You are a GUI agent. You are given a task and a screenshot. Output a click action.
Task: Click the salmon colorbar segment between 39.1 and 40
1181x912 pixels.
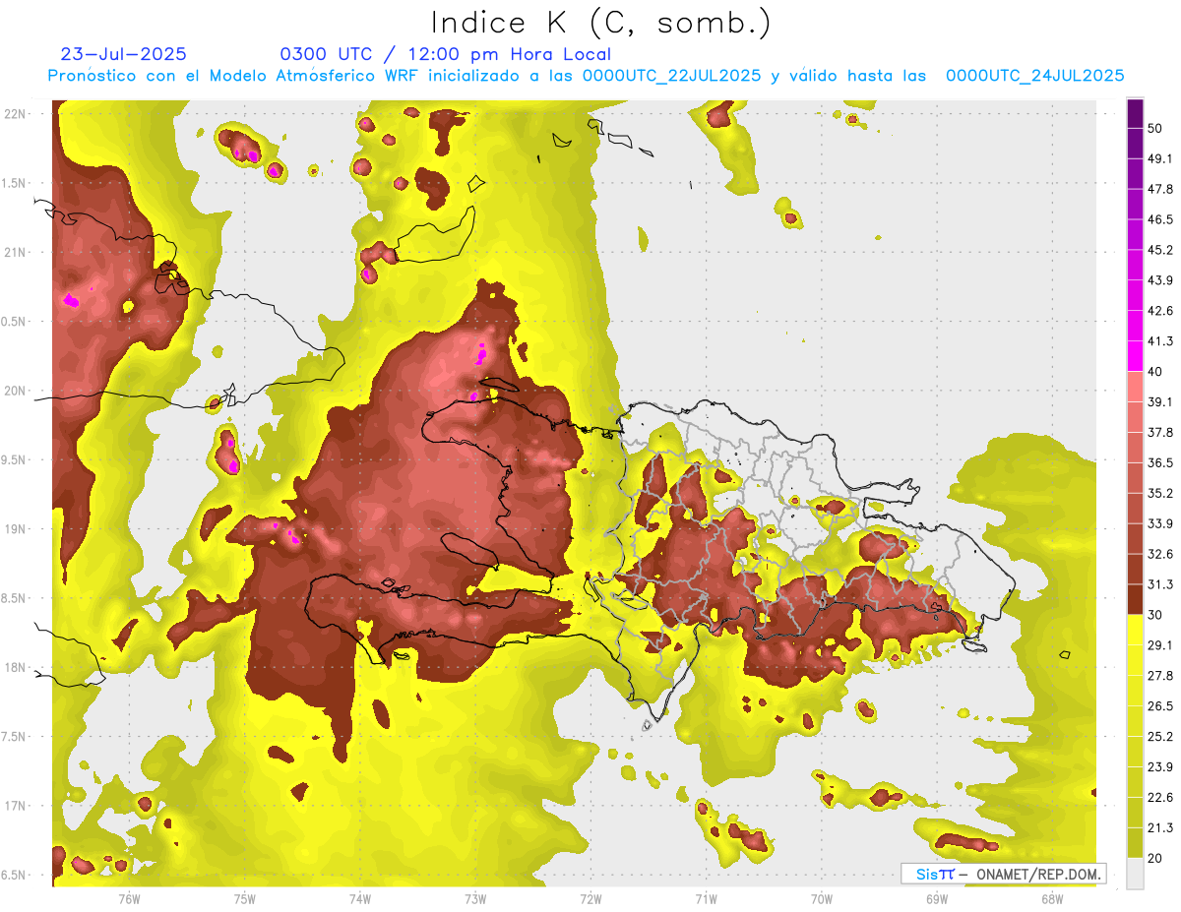tap(1135, 387)
